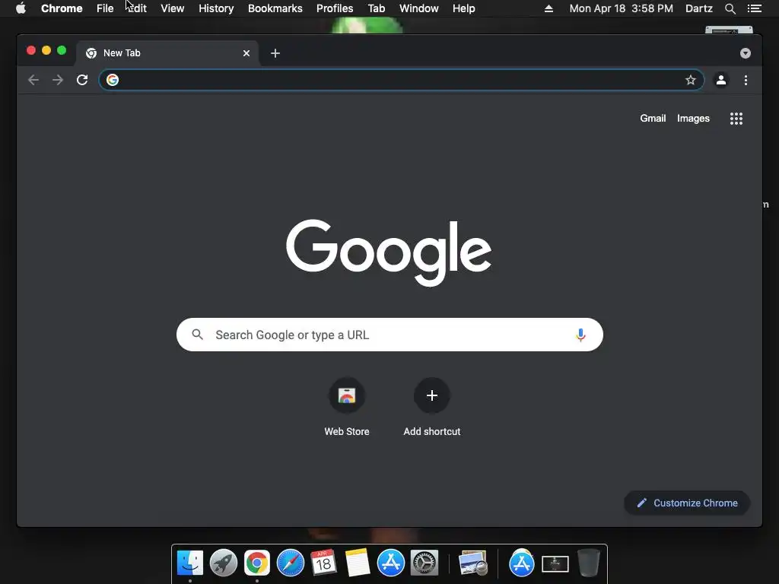Click the Search Google or type a URL box
The width and height of the screenshot is (779, 584).
389,335
